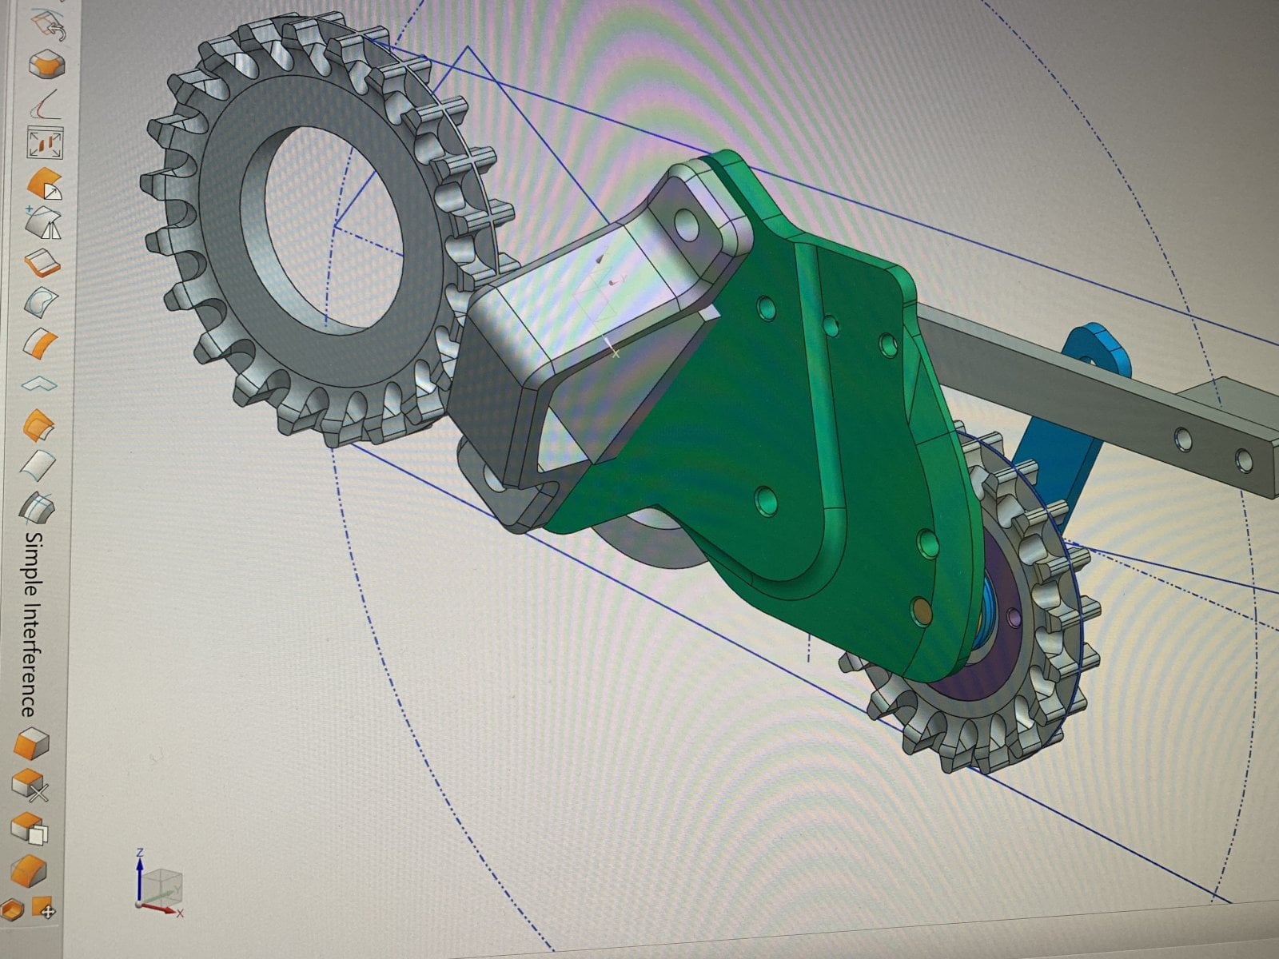The image size is (1279, 959).
Task: Click the plain white curved sheet icon
Action: pyautogui.click(x=38, y=464)
